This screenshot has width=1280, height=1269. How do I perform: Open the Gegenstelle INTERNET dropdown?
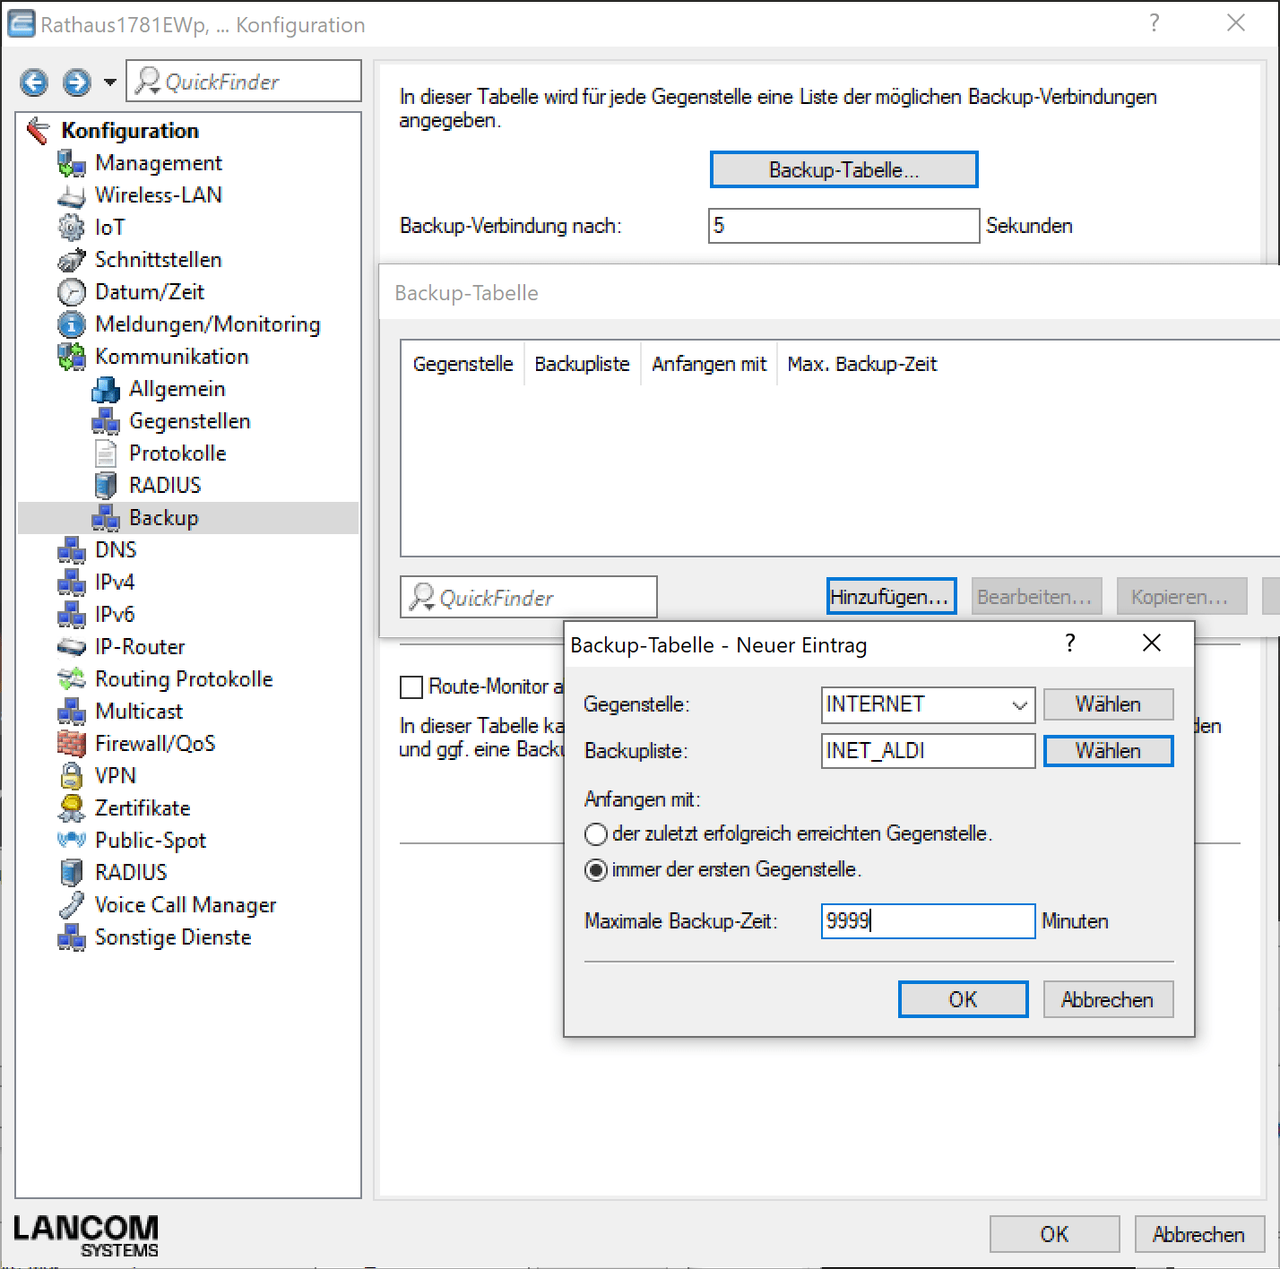point(1019,705)
